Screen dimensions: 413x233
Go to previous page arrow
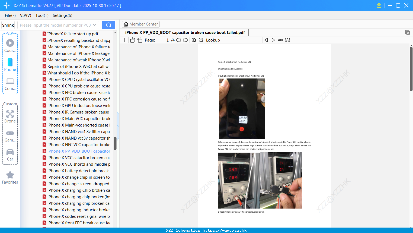[178, 40]
